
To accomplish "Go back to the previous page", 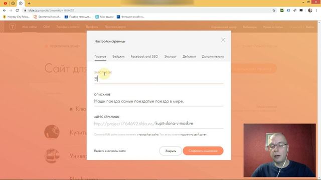I will [5, 10].
